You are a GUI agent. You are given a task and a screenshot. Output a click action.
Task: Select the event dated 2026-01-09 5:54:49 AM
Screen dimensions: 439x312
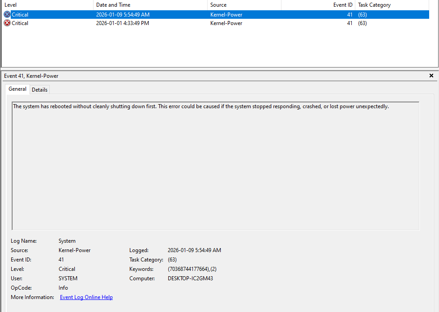click(216, 15)
